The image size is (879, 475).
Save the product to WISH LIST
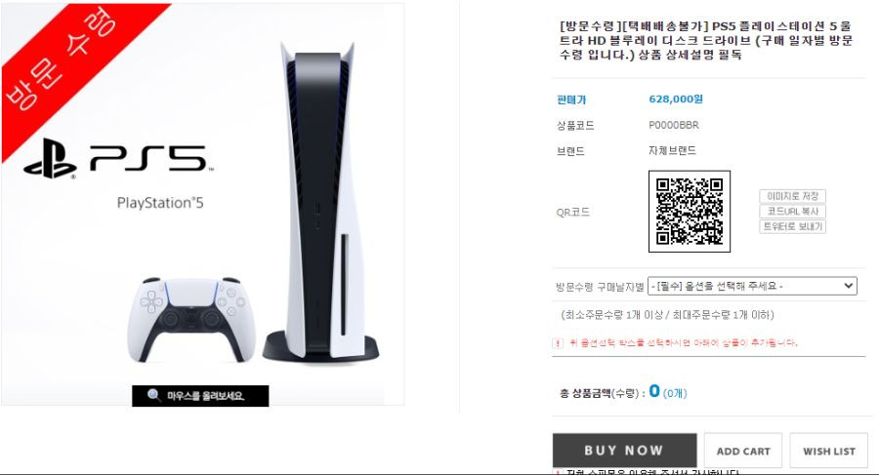click(828, 451)
